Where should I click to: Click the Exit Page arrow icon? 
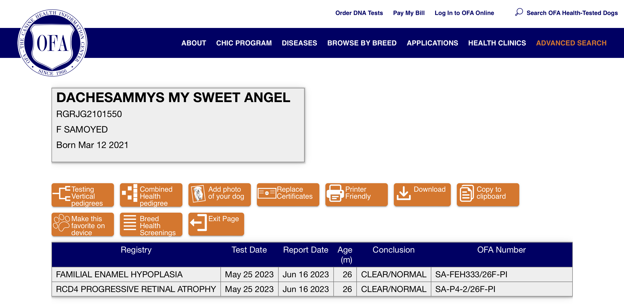click(x=198, y=223)
